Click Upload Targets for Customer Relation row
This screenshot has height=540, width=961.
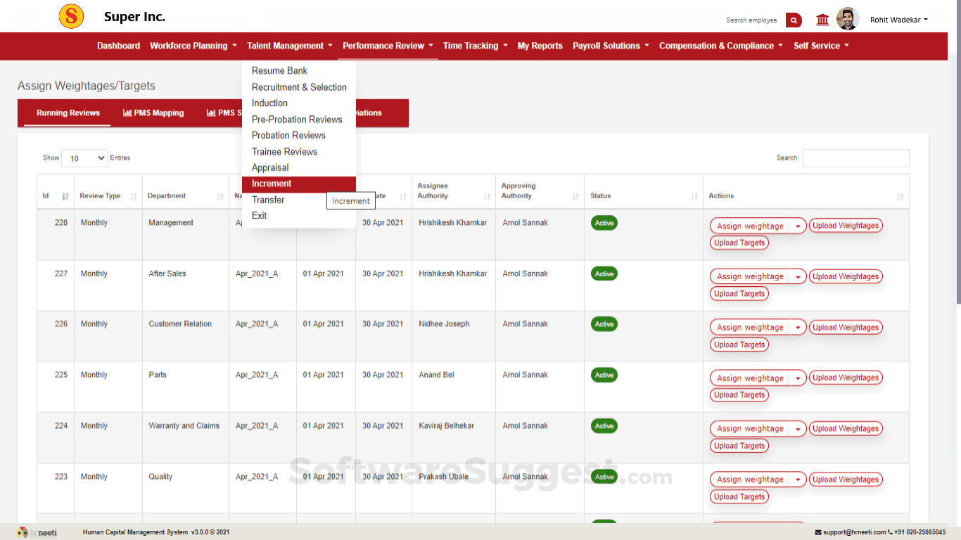pos(739,345)
